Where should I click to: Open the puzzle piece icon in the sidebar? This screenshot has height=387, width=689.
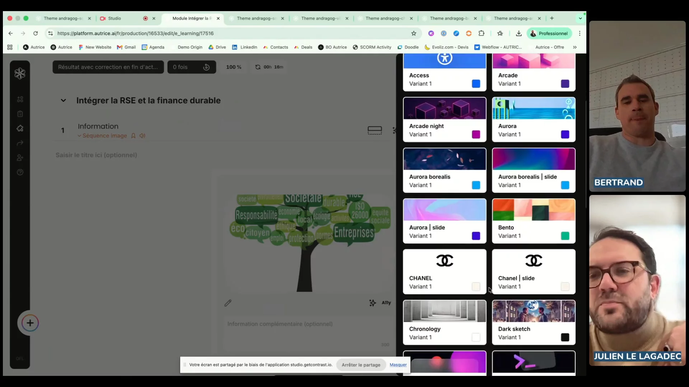[x=20, y=128]
